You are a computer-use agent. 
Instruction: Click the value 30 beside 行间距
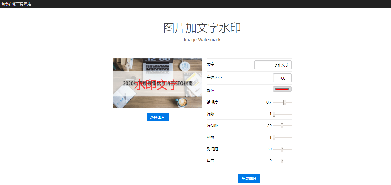coord(270,126)
